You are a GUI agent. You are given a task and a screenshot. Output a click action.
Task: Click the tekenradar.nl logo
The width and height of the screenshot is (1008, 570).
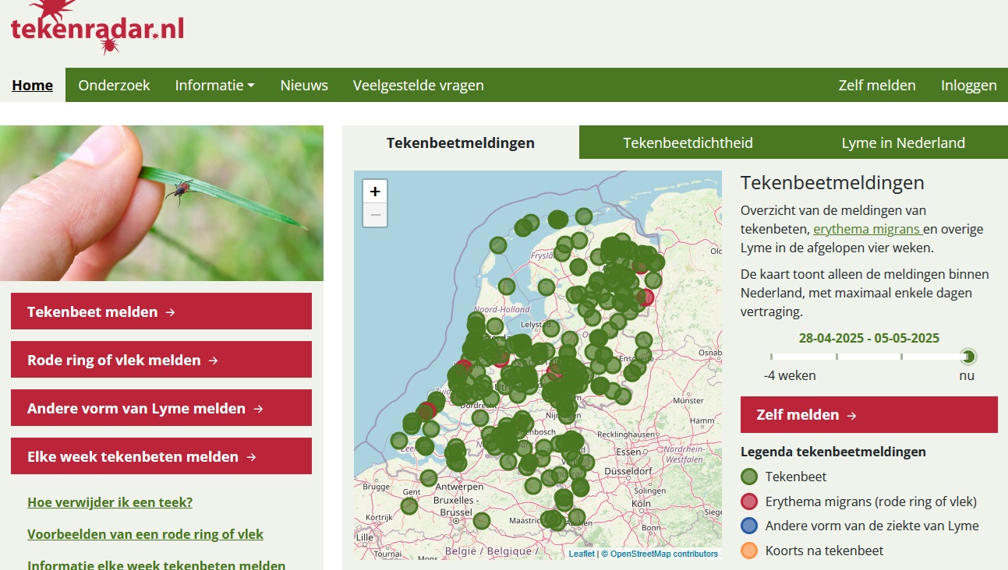coord(97,28)
